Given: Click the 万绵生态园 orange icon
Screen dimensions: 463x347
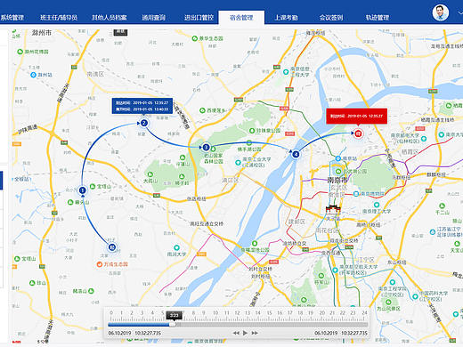Looking at the screenshot, I should [x=100, y=264].
